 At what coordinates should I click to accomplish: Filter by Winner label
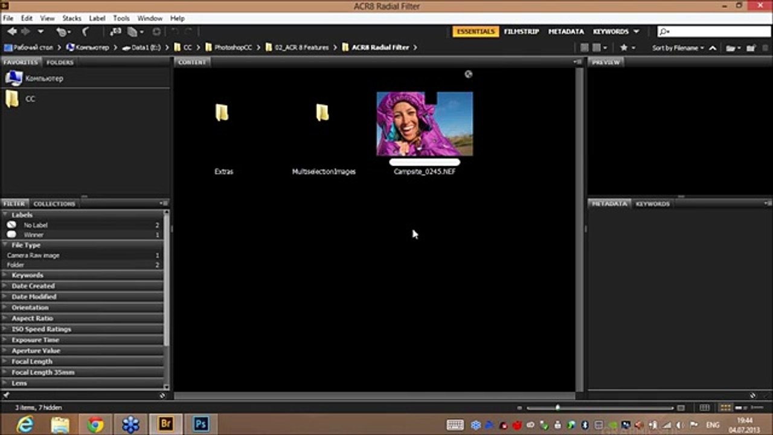(x=83, y=234)
